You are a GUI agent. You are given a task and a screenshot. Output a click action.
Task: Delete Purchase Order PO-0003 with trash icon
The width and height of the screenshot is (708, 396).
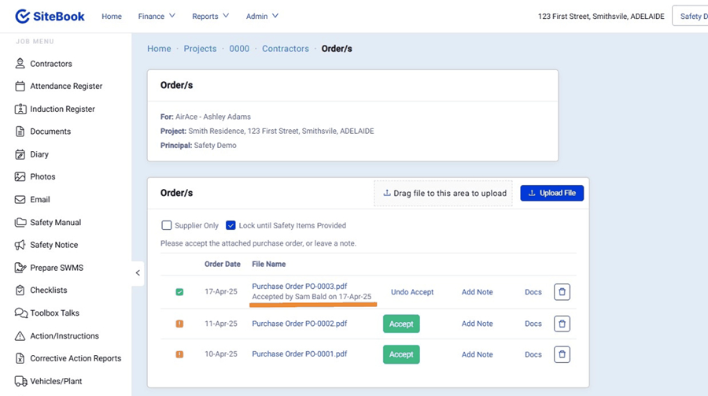(562, 292)
